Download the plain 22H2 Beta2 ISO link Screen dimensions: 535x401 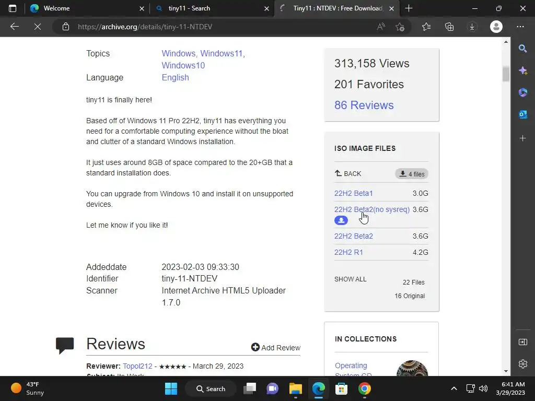point(354,236)
